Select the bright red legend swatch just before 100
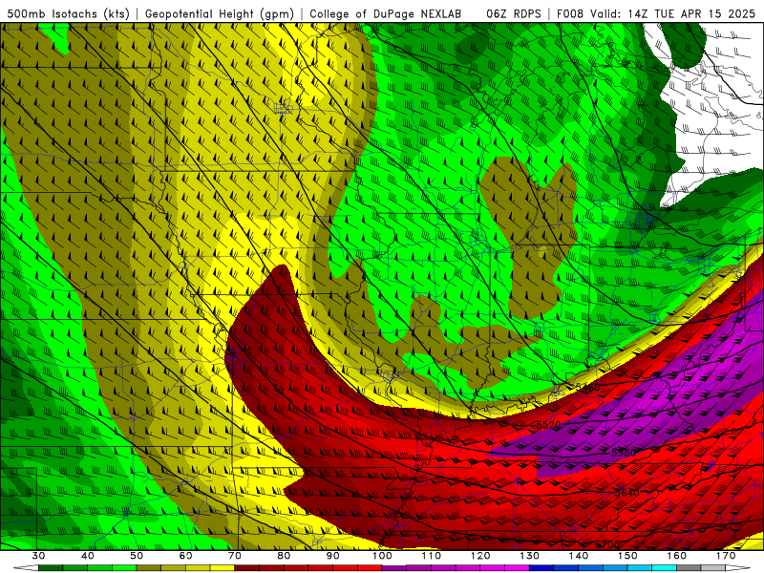764x573 pixels. click(370, 568)
